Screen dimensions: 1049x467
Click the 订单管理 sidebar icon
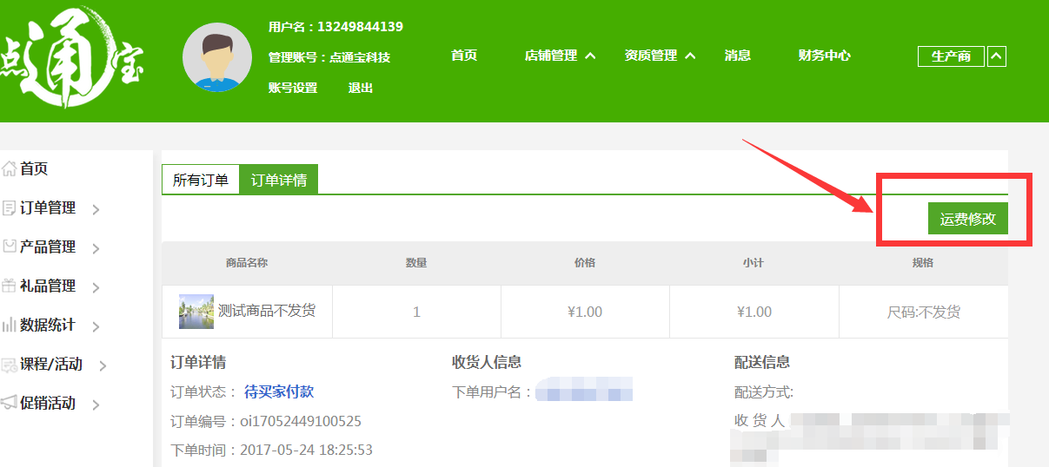tap(10, 208)
